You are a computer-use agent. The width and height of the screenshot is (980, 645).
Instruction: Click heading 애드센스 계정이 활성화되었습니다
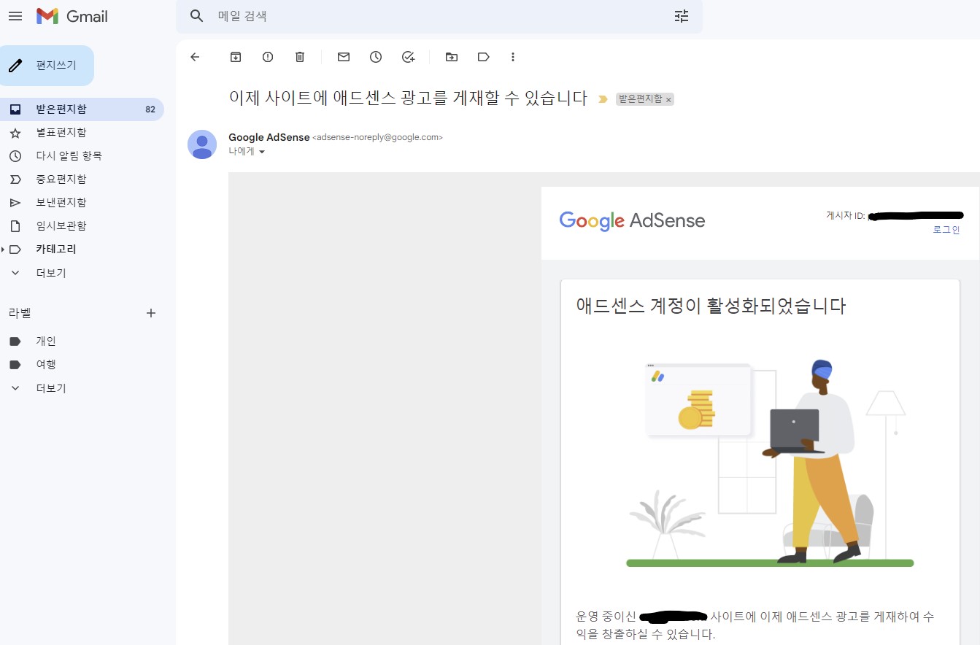[711, 306]
